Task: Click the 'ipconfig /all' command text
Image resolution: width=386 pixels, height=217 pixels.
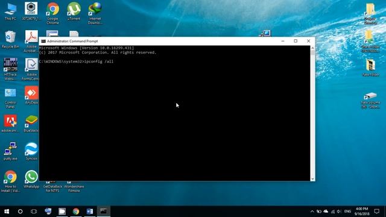Action: (x=99, y=61)
